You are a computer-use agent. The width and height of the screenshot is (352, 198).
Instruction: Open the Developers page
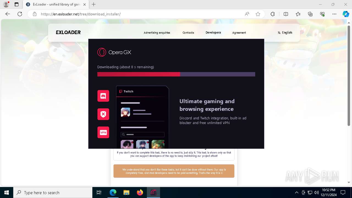point(213,32)
